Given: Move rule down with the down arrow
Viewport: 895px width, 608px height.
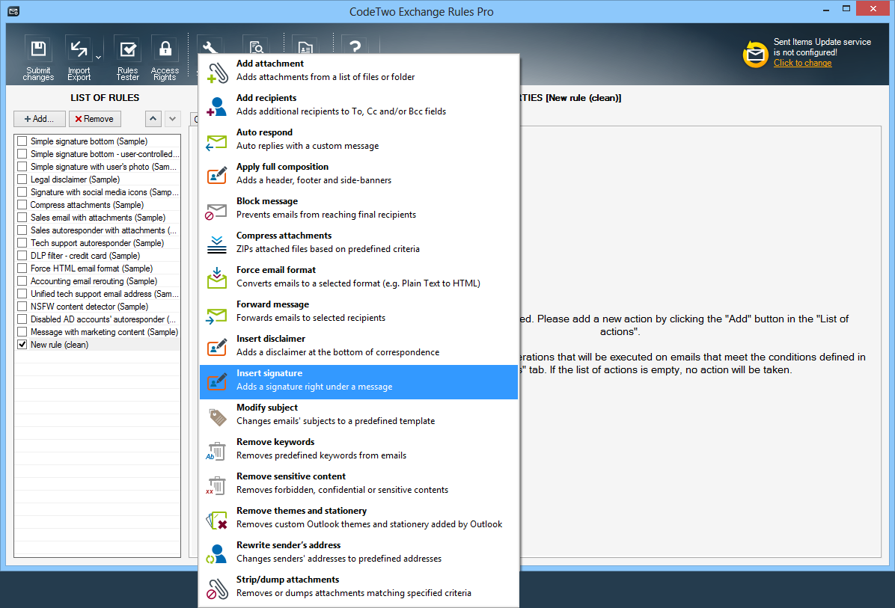Looking at the screenshot, I should pos(172,119).
